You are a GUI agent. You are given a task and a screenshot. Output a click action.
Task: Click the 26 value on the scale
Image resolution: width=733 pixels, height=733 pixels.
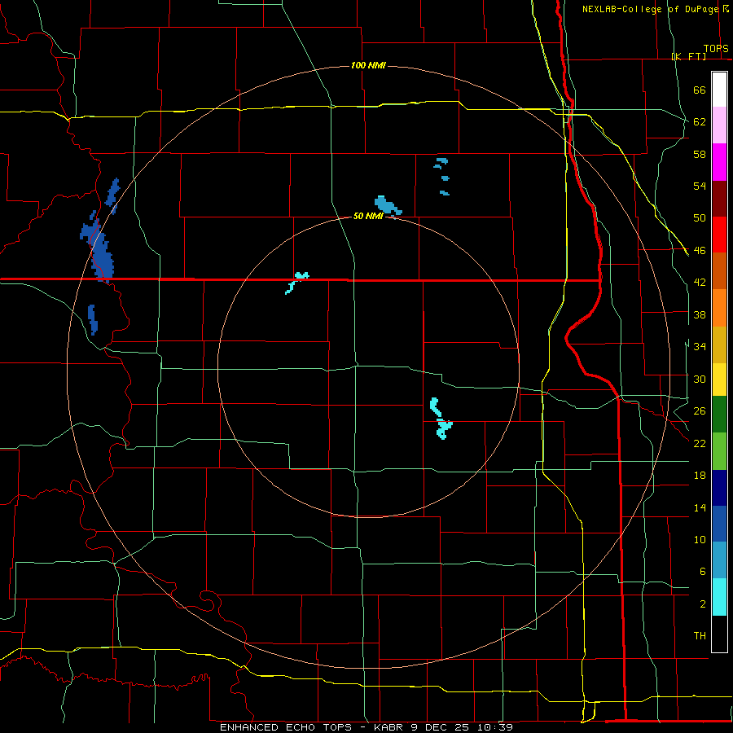(700, 411)
